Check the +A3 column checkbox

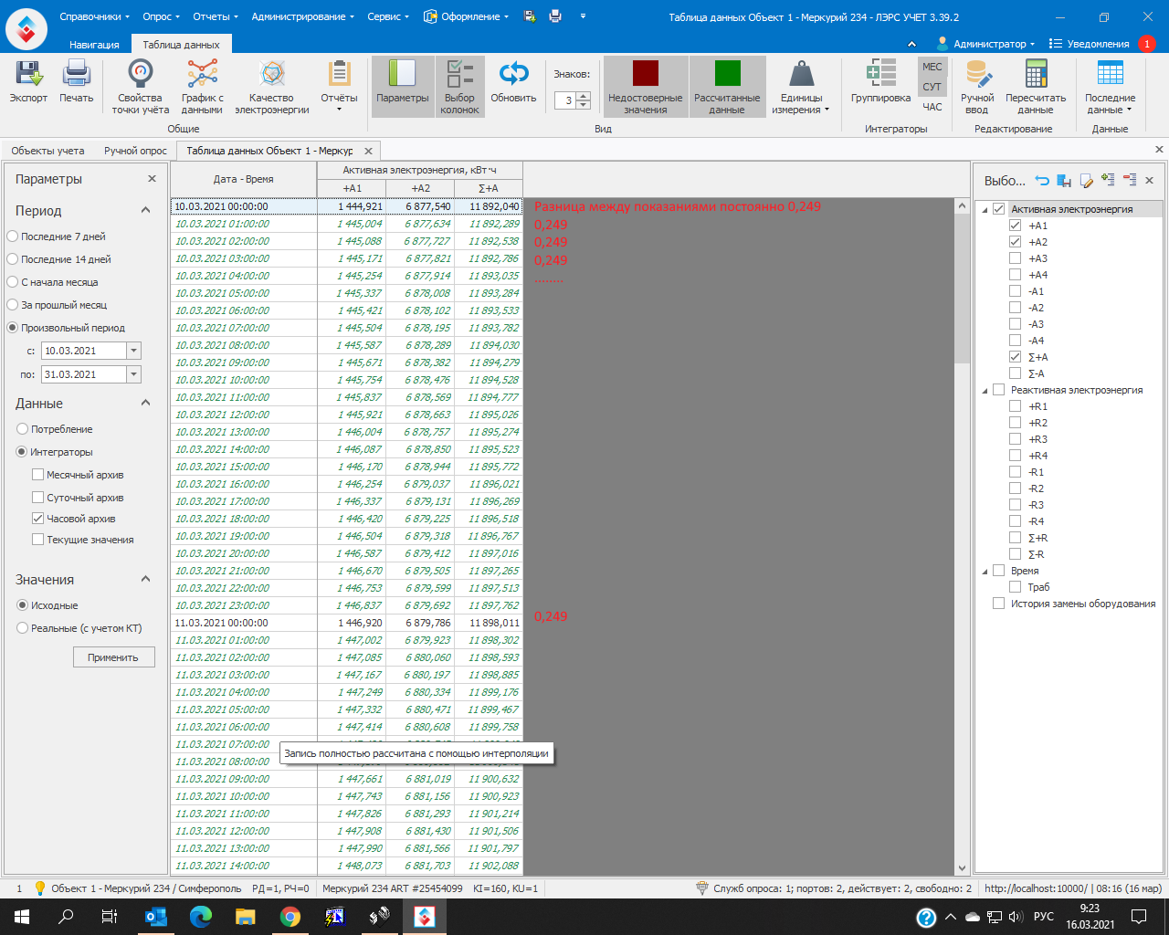[x=1015, y=258]
